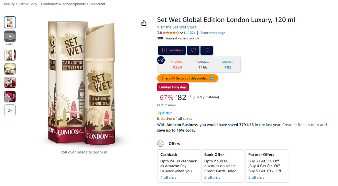This screenshot has width=338, height=186.
Task: Open the list icon button next to heart
Action: (207, 50)
